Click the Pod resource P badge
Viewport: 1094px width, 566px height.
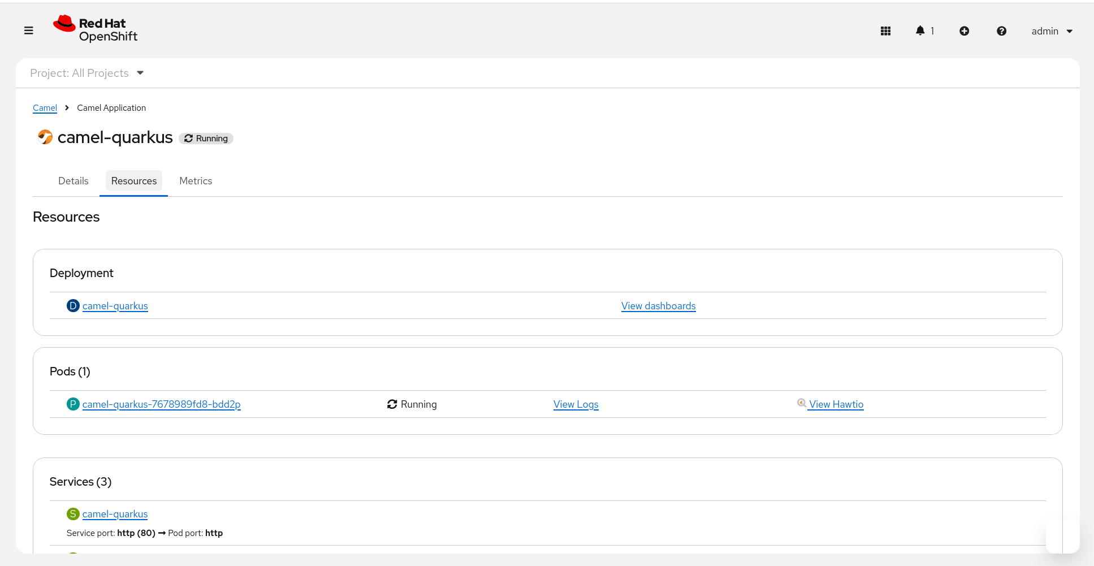pyautogui.click(x=73, y=404)
